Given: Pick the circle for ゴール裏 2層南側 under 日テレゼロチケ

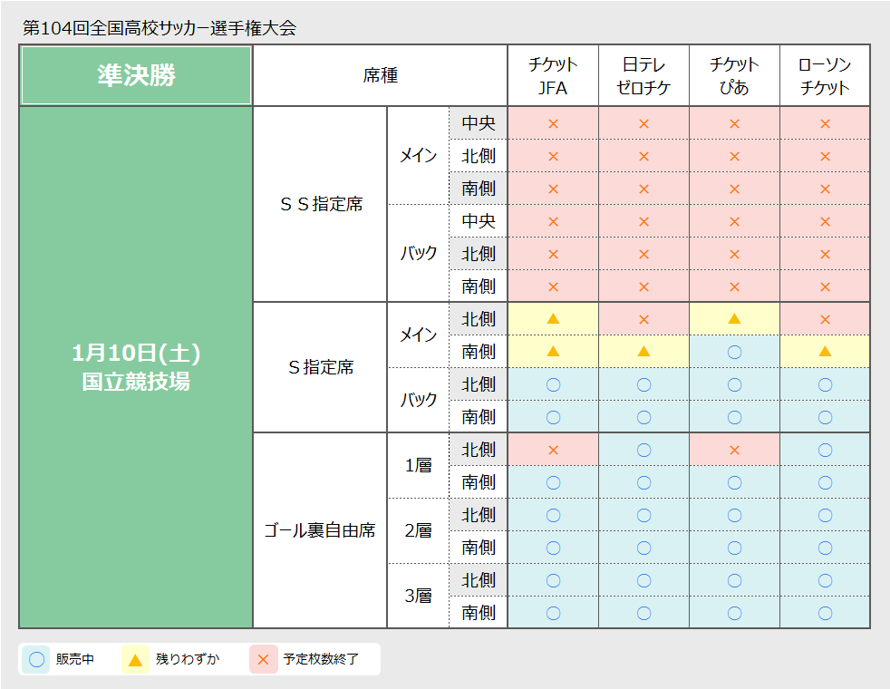Looking at the screenshot, I should 643,548.
